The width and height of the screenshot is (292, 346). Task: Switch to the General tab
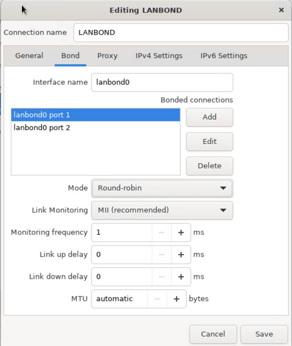click(29, 56)
